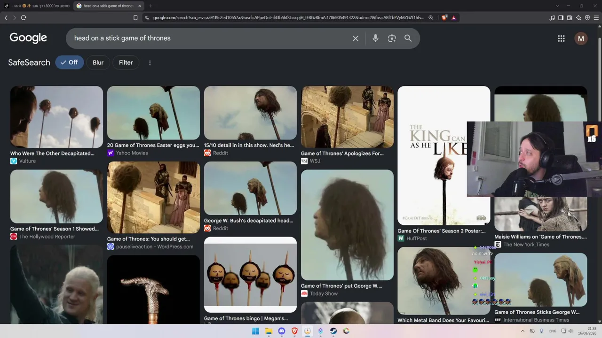
Task: Start a voice search with the microphone icon
Action: (x=375, y=38)
